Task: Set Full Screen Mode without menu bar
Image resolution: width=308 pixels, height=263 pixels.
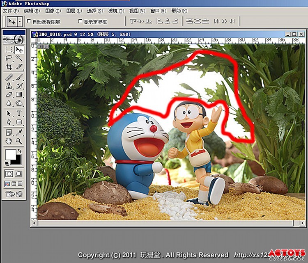Action: [20, 184]
